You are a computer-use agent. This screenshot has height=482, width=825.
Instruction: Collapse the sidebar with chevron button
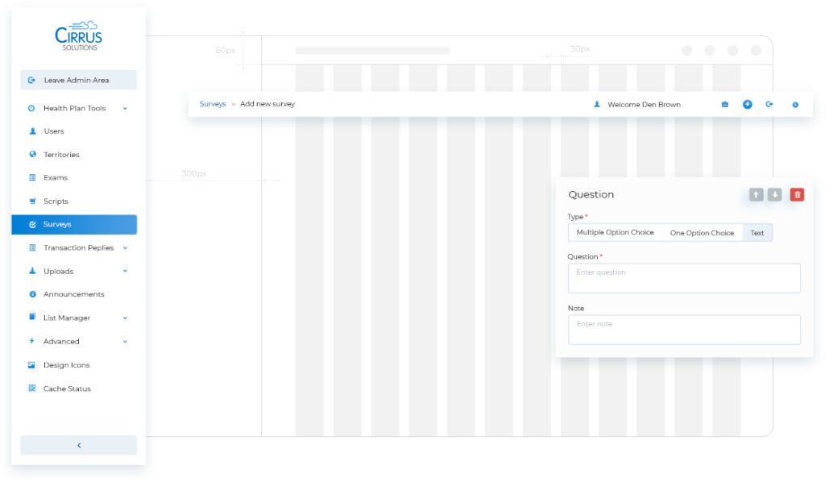tap(79, 445)
